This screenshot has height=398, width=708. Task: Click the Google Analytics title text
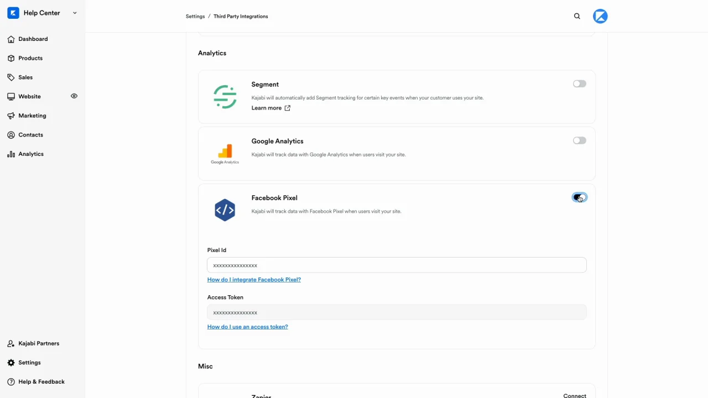pos(277,142)
